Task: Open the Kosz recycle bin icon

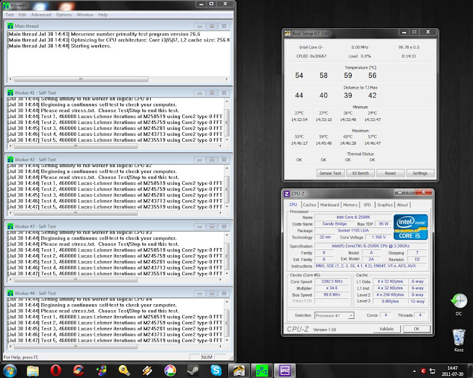Action: pyautogui.click(x=459, y=340)
